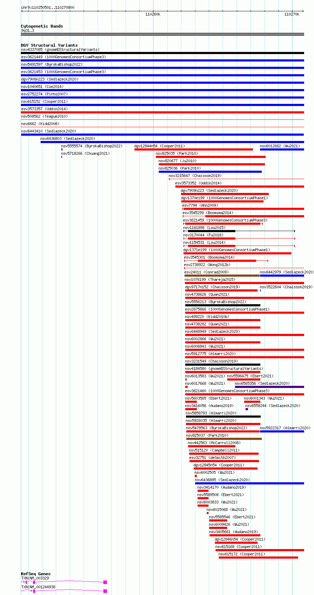
Task: Click the Cytogenetic Bands 9q31.3 band bar
Action: [163, 34]
